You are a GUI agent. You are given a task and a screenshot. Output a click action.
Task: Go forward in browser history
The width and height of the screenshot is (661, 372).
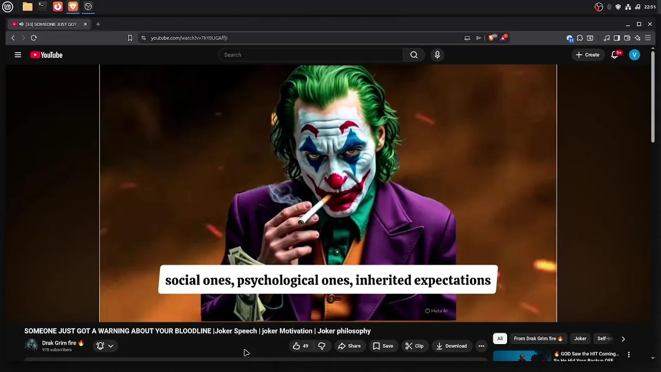click(23, 38)
